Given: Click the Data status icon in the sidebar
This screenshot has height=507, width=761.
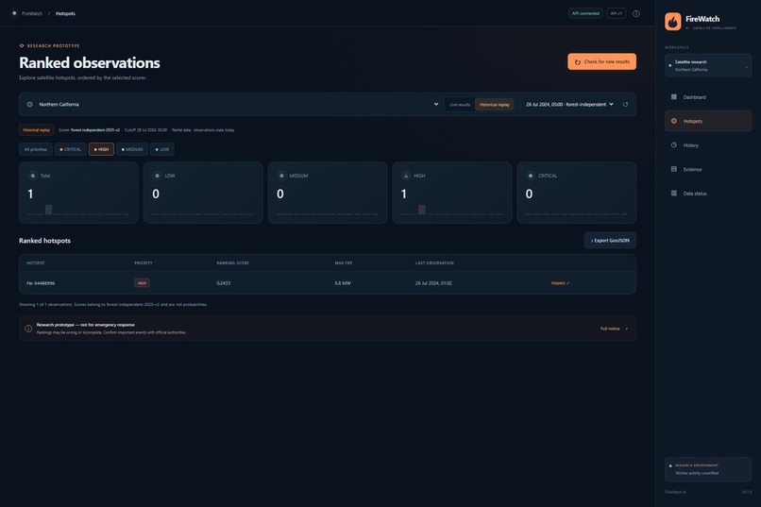Looking at the screenshot, I should (x=673, y=194).
